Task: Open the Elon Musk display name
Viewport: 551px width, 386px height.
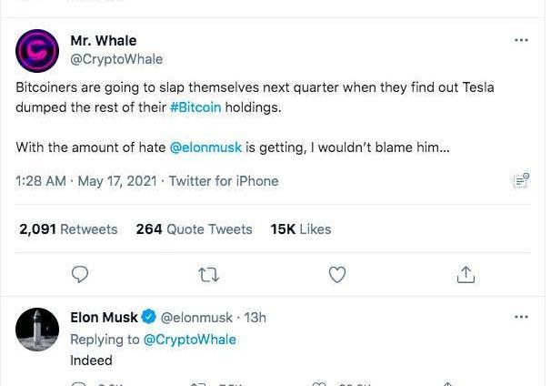Action: click(104, 318)
